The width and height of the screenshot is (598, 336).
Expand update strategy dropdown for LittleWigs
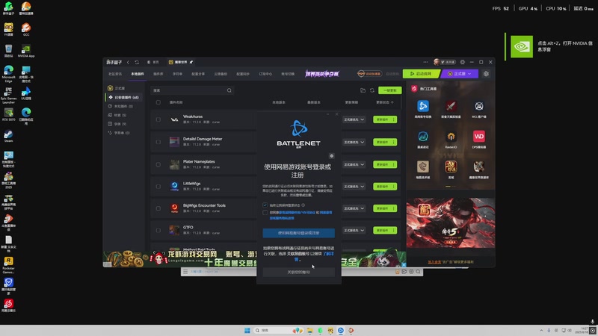point(354,186)
